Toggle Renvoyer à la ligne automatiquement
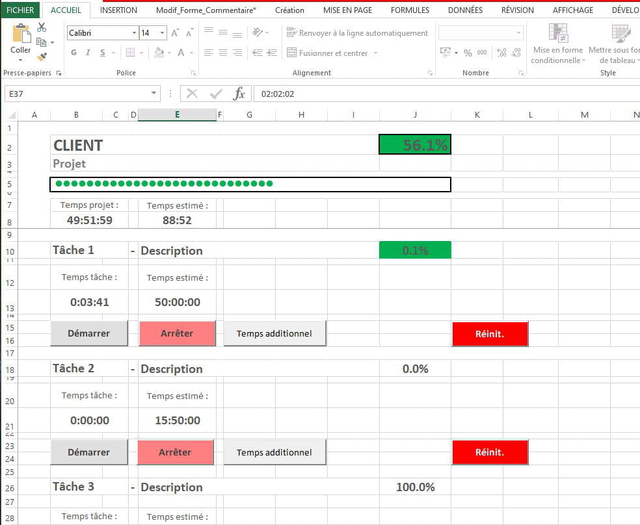This screenshot has height=525, width=640. coord(357,32)
